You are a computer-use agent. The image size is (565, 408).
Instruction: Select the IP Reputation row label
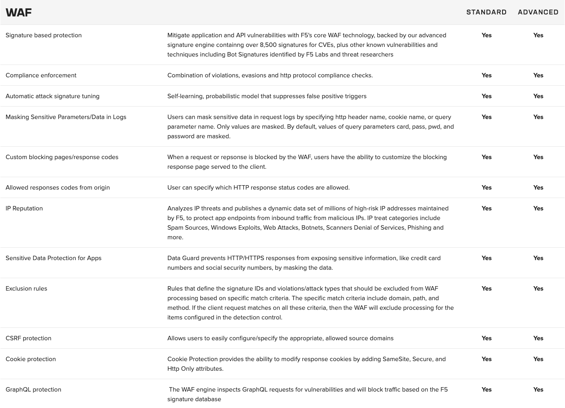(x=24, y=208)
